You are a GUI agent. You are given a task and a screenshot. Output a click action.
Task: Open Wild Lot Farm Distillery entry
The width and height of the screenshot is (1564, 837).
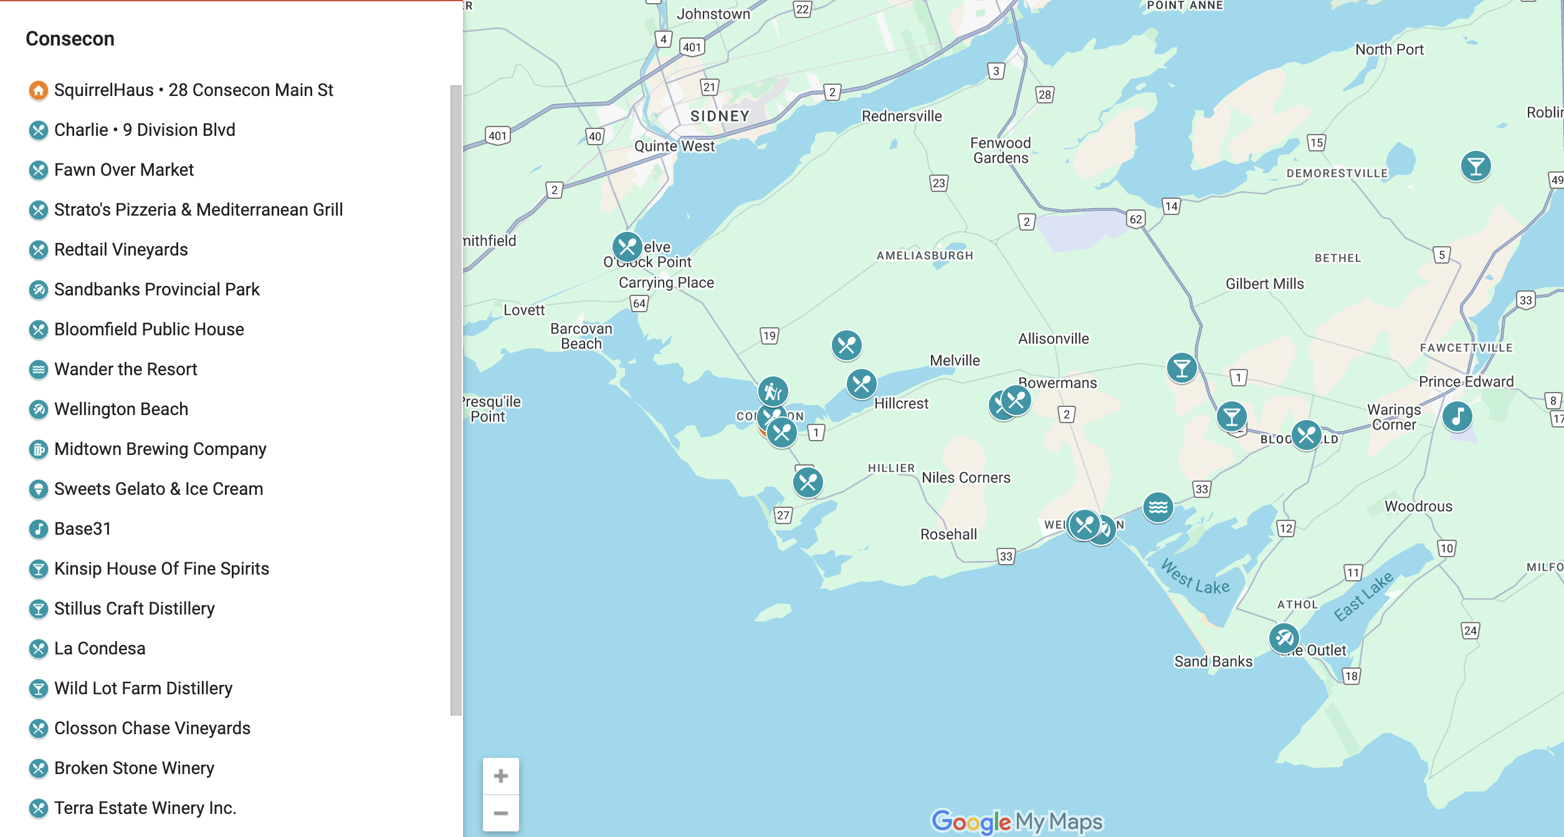tap(143, 689)
